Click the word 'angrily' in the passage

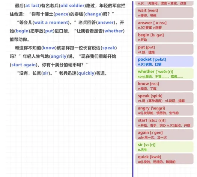59,56
